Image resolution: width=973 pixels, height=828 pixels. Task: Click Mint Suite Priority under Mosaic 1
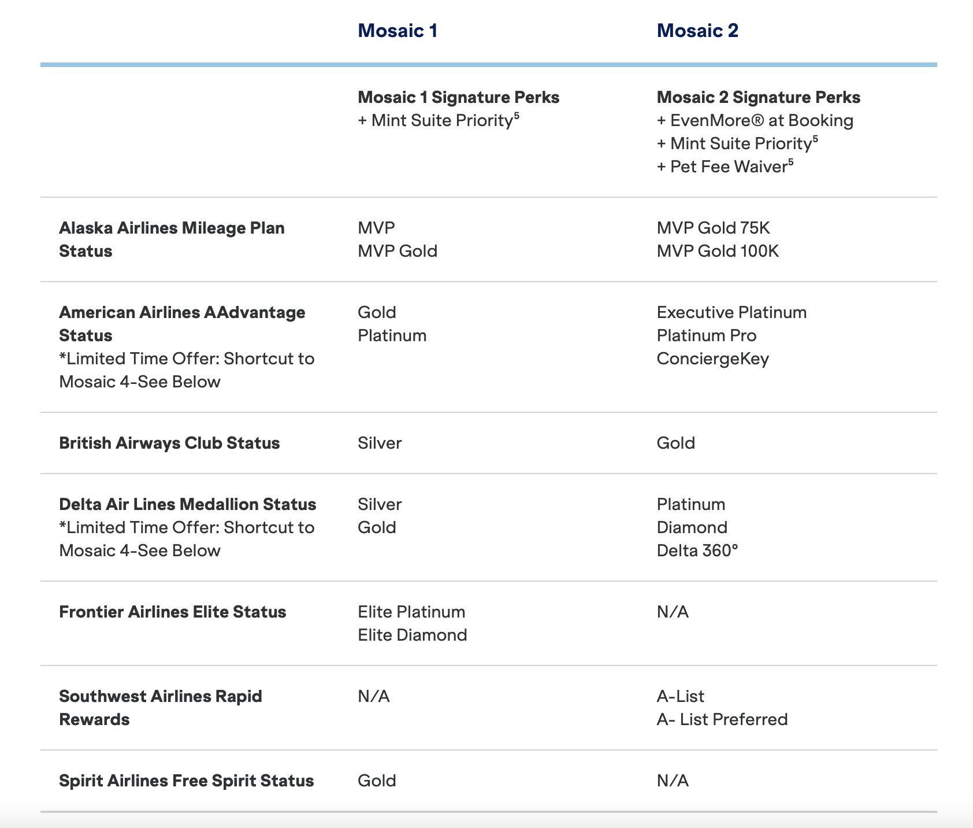(x=439, y=120)
